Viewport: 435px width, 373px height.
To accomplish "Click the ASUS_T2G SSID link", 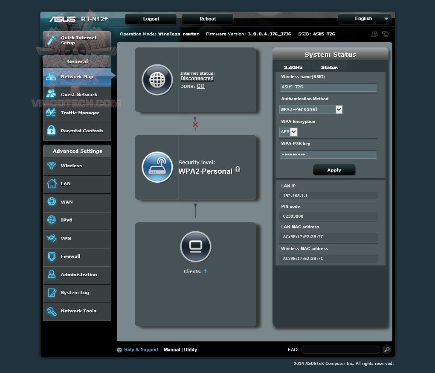I will (x=324, y=34).
